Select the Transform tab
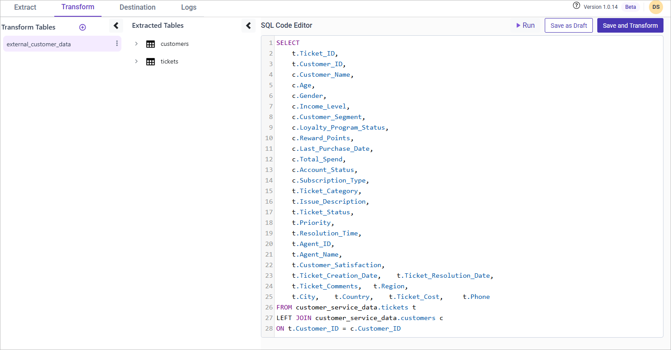 (x=78, y=7)
